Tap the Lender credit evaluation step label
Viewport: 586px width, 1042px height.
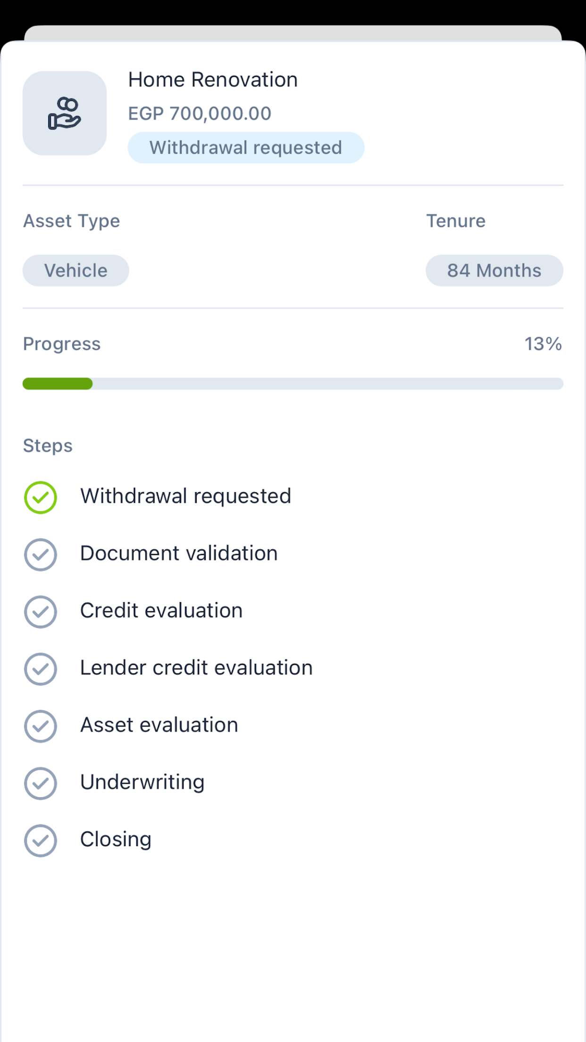[196, 668]
